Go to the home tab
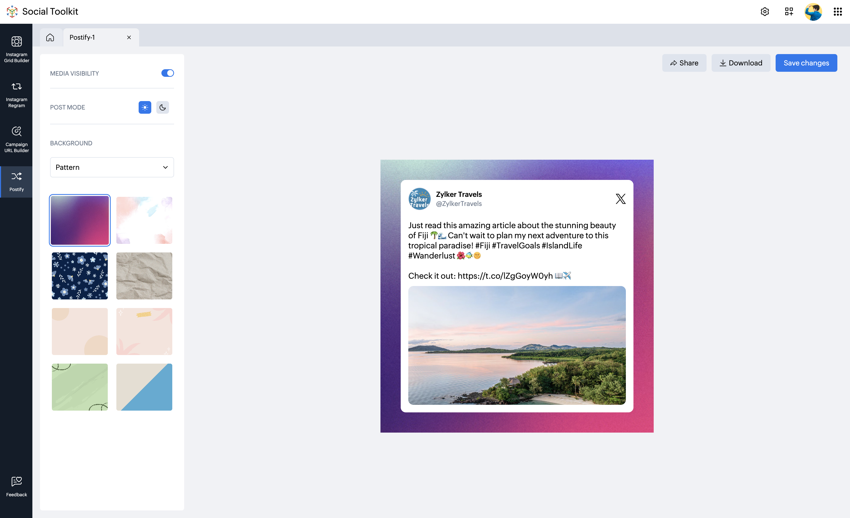 coord(50,37)
